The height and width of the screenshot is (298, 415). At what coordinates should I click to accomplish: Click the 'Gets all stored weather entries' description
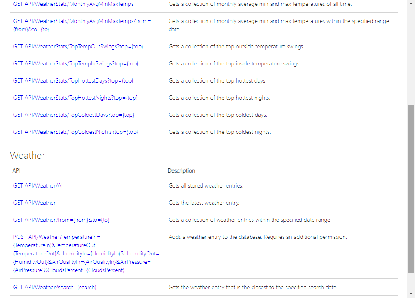(x=205, y=185)
